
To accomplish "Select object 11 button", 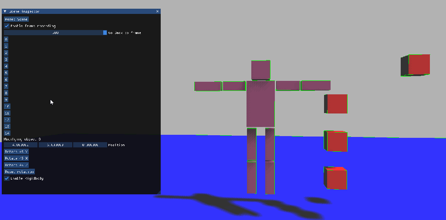I will click(x=7, y=113).
